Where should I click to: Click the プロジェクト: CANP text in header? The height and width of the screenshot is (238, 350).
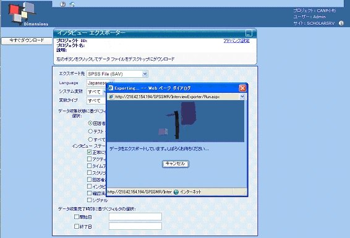click(x=314, y=11)
